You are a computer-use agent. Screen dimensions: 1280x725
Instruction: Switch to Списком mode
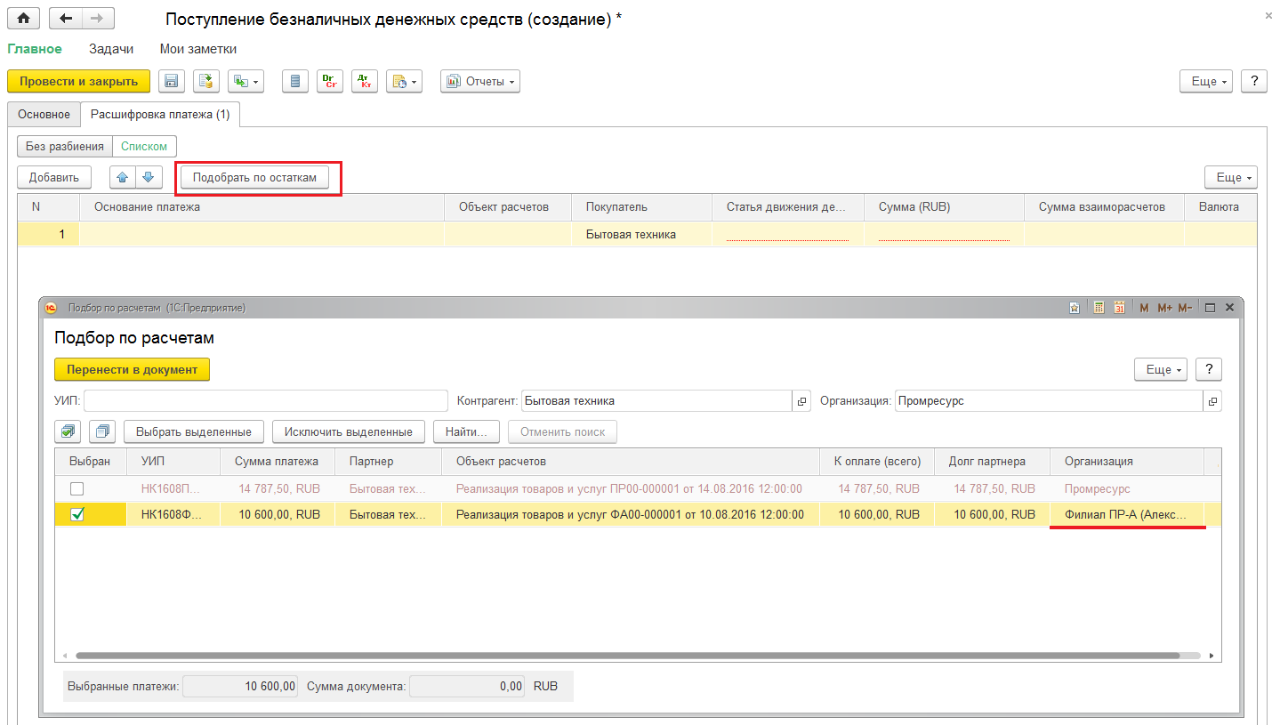coord(144,147)
